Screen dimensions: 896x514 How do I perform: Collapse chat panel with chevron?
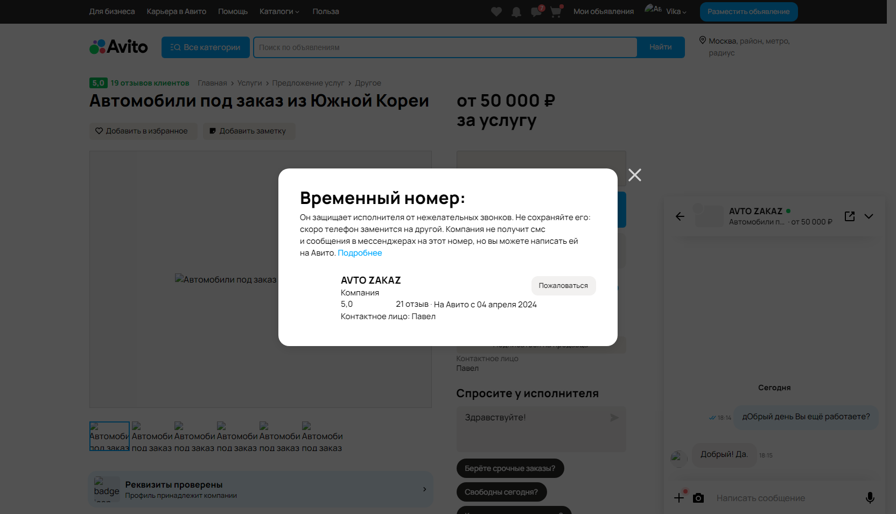pyautogui.click(x=869, y=216)
